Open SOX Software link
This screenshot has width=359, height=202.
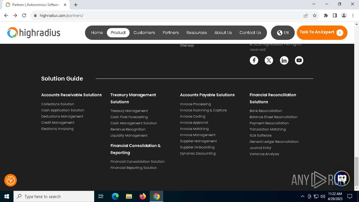click(261, 136)
